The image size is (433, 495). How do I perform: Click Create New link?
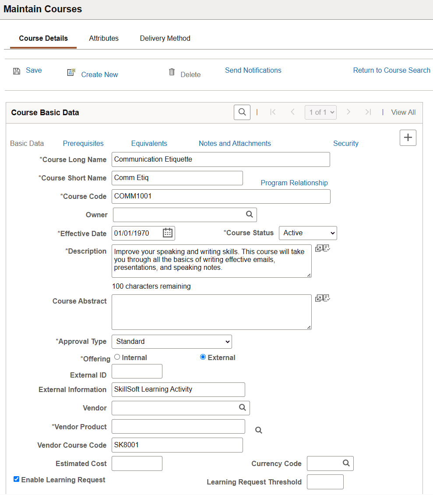click(x=99, y=75)
